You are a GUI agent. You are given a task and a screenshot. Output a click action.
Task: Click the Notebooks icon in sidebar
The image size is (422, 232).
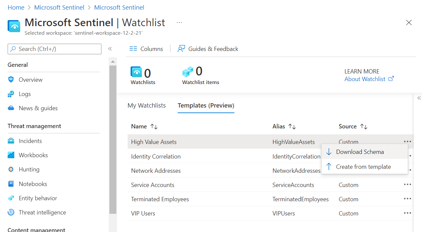point(11,184)
